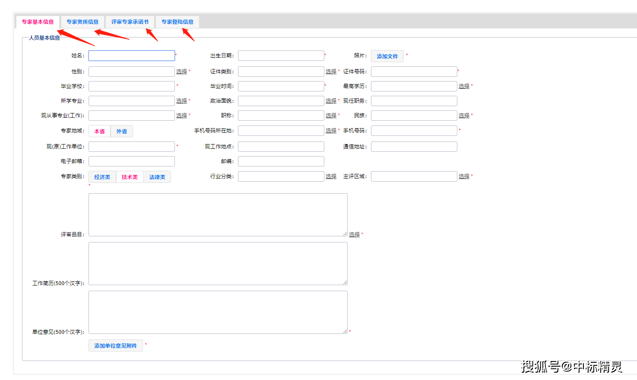The image size is (637, 380).
Task: Open the 最高学历 选择 picker link
Action: [x=464, y=86]
